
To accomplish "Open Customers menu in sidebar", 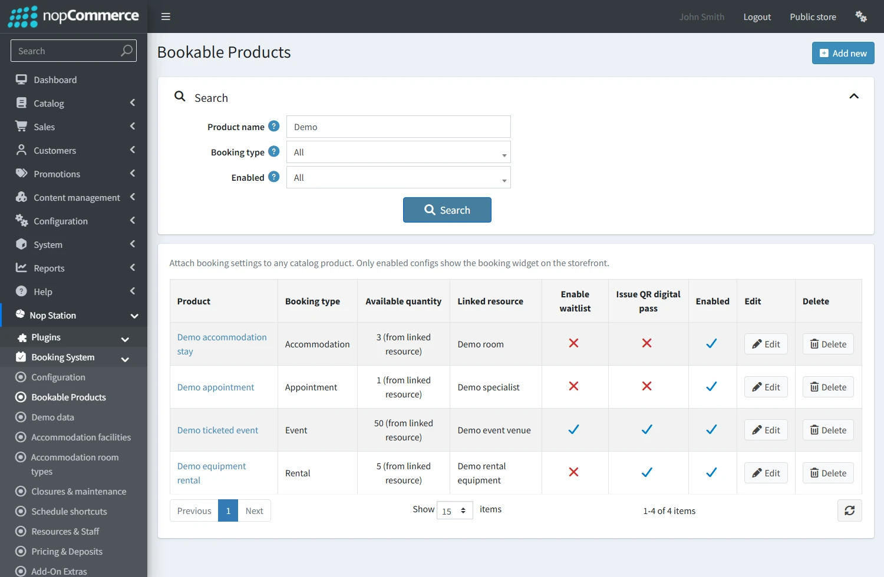I will tap(74, 150).
